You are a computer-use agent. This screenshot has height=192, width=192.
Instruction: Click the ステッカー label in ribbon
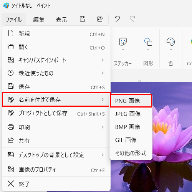click(x=122, y=63)
